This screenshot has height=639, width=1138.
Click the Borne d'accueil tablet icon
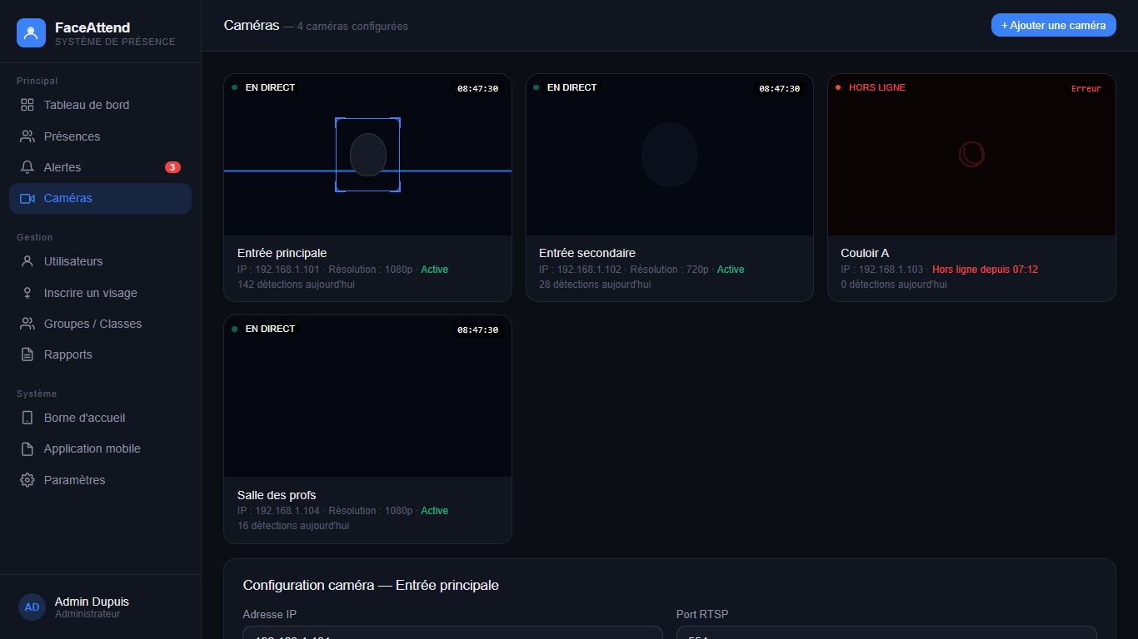point(27,418)
